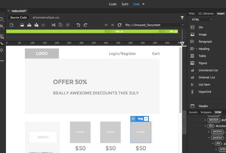
Task: Expand the section #offer node in DOM
Action: point(205,120)
